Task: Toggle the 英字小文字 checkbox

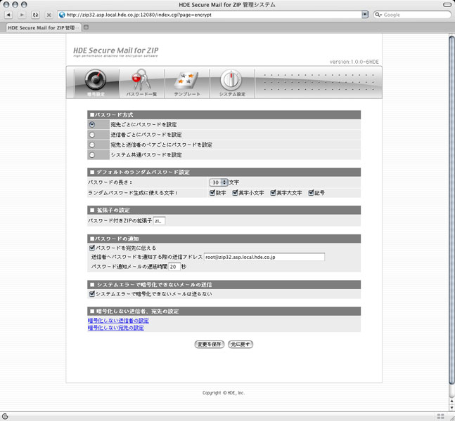Action: [x=235, y=192]
